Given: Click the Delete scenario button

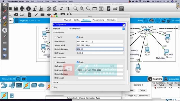Looking at the screenshot, I should point(142,90).
